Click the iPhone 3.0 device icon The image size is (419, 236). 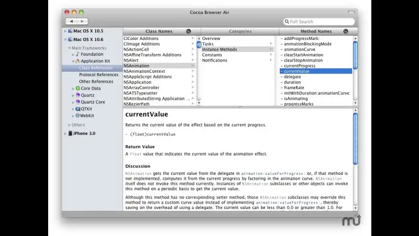click(x=70, y=133)
